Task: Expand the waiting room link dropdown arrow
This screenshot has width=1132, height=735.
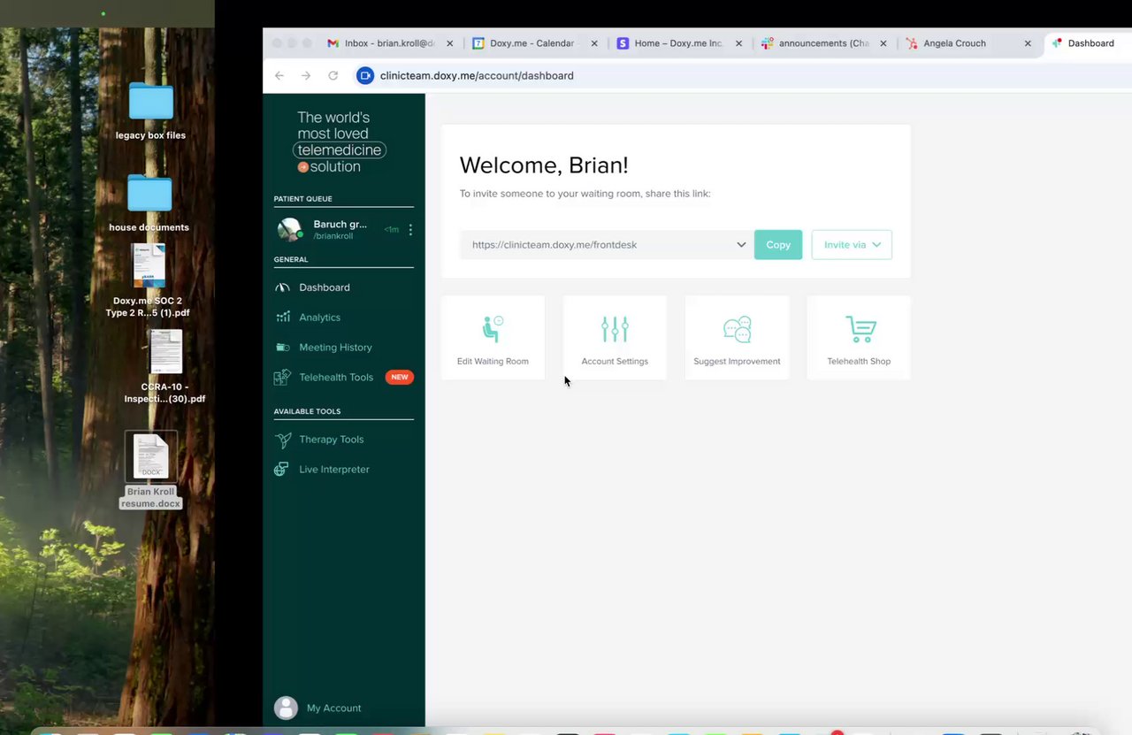Action: pos(741,245)
